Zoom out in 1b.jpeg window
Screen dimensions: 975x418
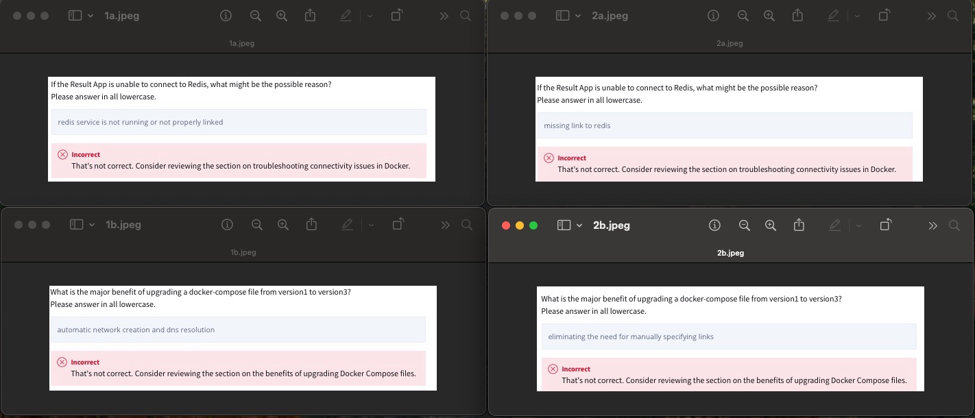[x=257, y=225]
